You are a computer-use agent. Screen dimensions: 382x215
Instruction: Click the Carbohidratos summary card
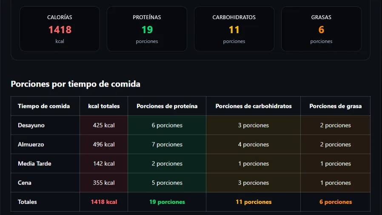[x=234, y=29]
